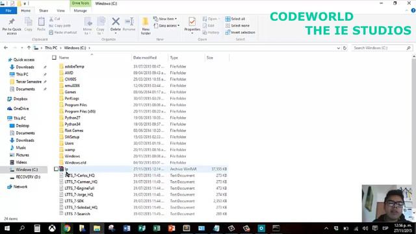Sort by the Type column

pyautogui.click(x=174, y=58)
